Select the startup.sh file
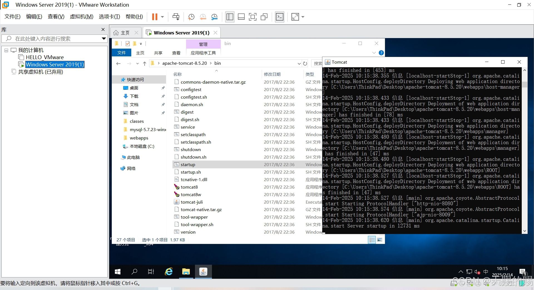Screen dimensions: 534x290 pyautogui.click(x=191, y=172)
